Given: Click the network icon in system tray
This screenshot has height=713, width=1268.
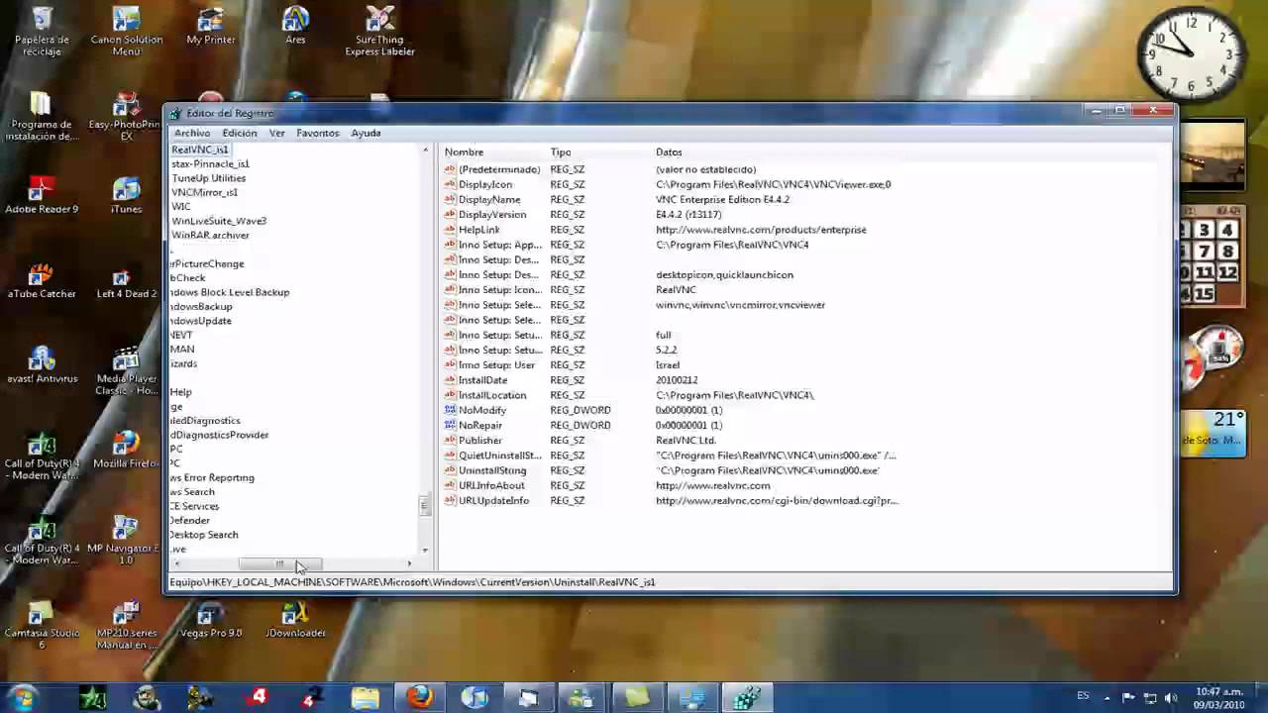Looking at the screenshot, I should point(1150,698).
